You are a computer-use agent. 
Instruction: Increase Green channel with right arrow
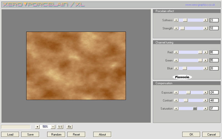click(x=205, y=60)
